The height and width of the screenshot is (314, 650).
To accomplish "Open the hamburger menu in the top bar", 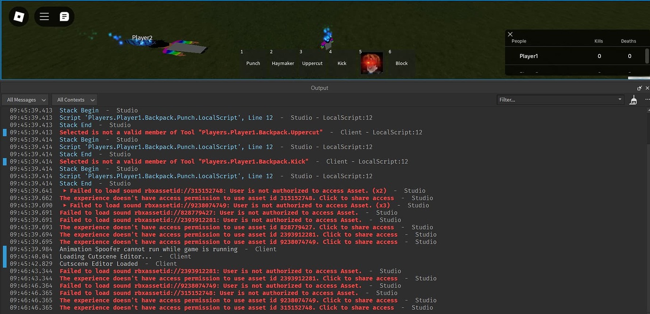I will point(44,17).
